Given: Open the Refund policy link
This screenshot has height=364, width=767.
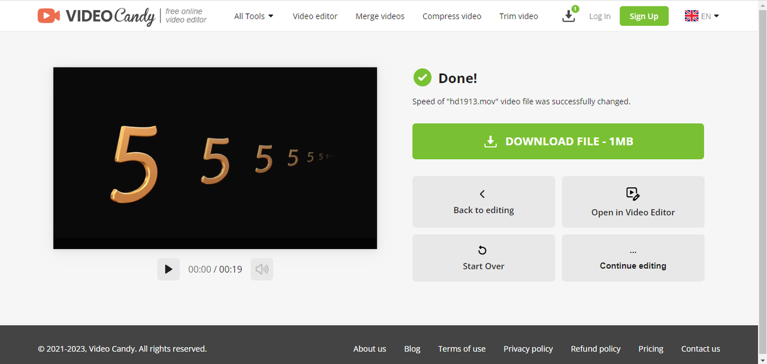Looking at the screenshot, I should point(596,348).
